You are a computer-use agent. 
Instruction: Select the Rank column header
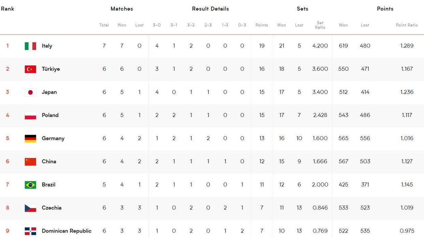(x=8, y=9)
